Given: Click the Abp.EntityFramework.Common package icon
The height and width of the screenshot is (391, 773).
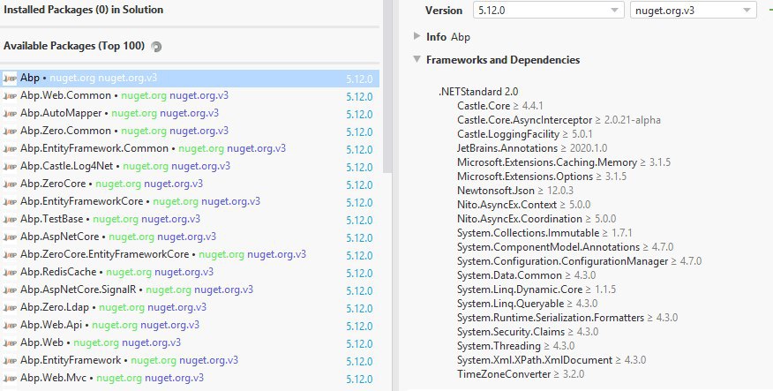Looking at the screenshot, I should pyautogui.click(x=10, y=149).
